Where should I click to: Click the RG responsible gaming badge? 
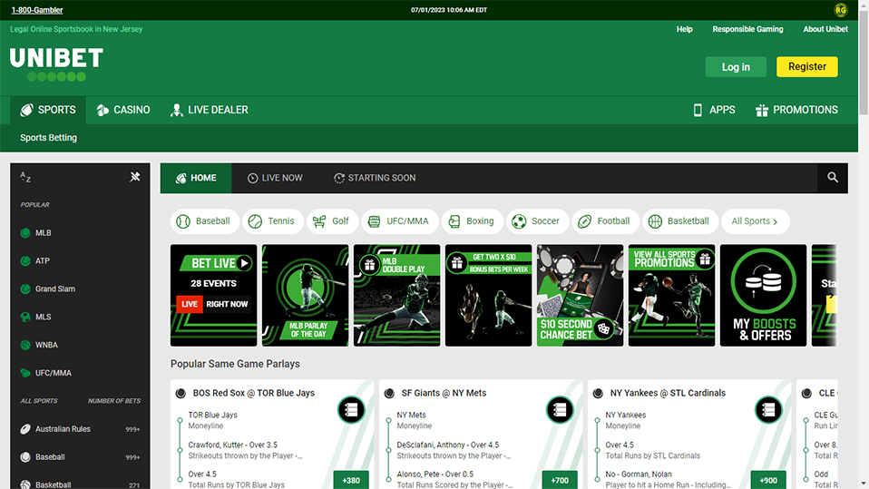[x=840, y=10]
